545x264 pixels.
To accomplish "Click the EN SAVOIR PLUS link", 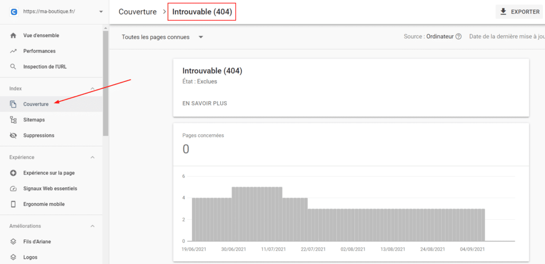I will [204, 103].
